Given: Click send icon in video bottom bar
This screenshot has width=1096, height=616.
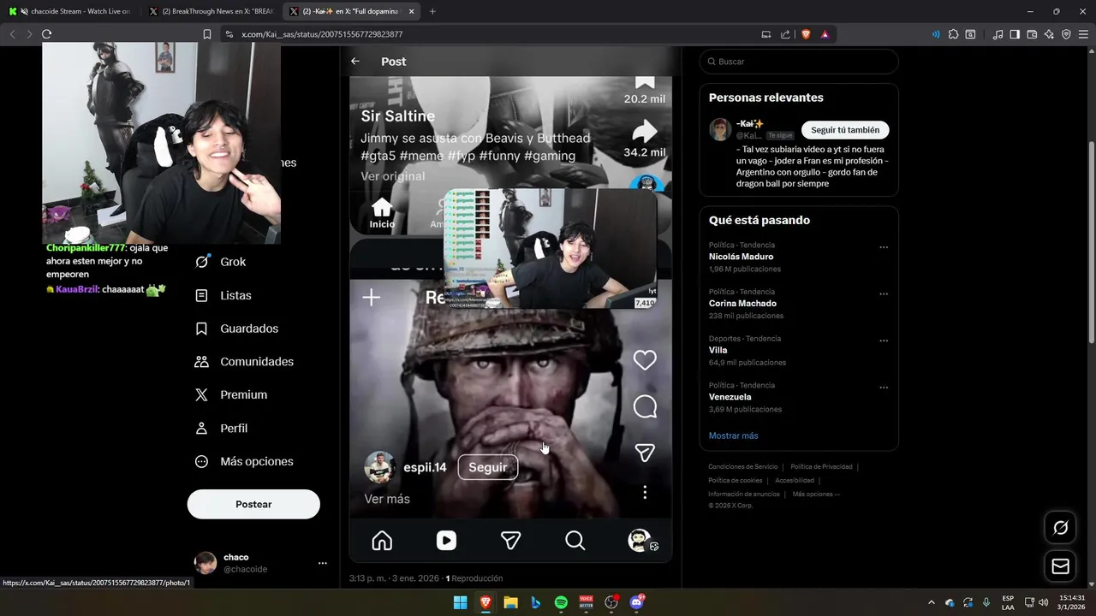Looking at the screenshot, I should point(510,541).
